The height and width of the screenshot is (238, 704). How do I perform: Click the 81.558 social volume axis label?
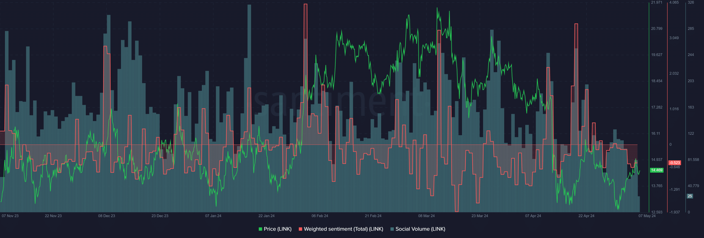click(x=693, y=160)
